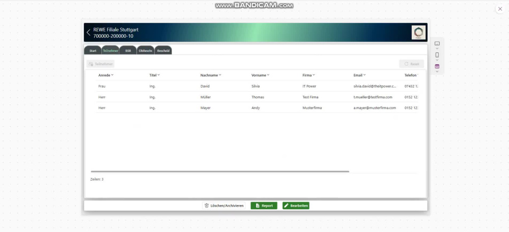The image size is (509, 232).
Task: Open the Email column dropdown
Action: [x=364, y=75]
